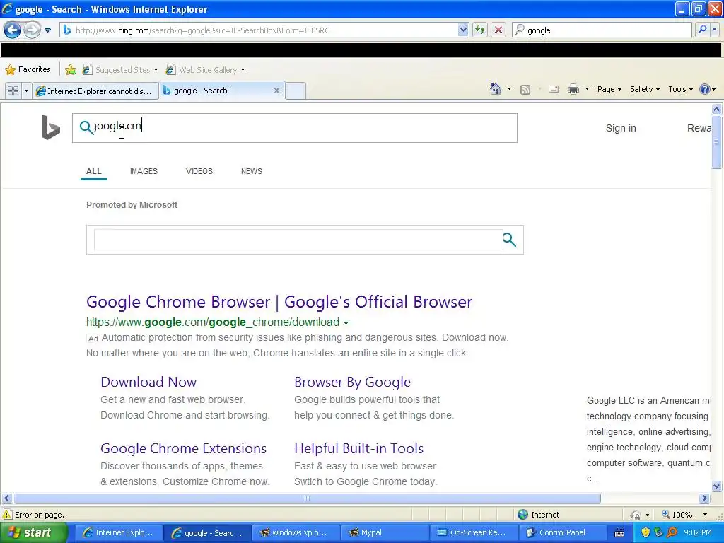This screenshot has height=543, width=724.
Task: Click the Internet zone globe icon
Action: click(x=522, y=515)
